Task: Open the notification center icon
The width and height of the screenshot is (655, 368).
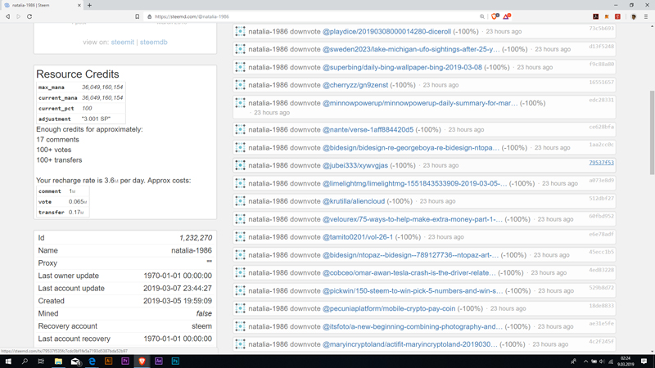Action: (x=644, y=361)
